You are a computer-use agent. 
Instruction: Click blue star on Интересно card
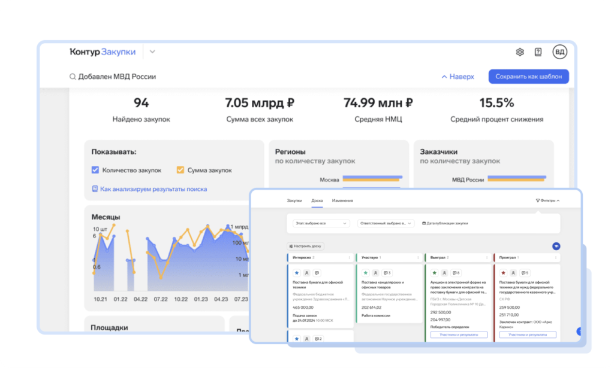(297, 273)
